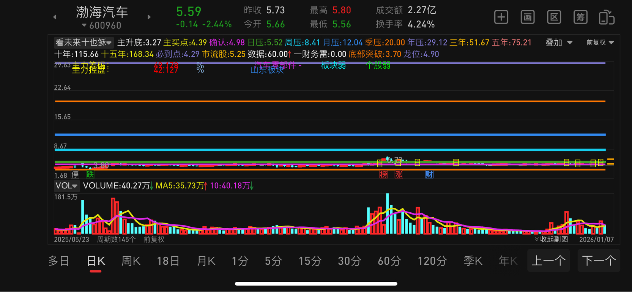
Task: Click the 上一个 previous button
Action: [x=548, y=261]
